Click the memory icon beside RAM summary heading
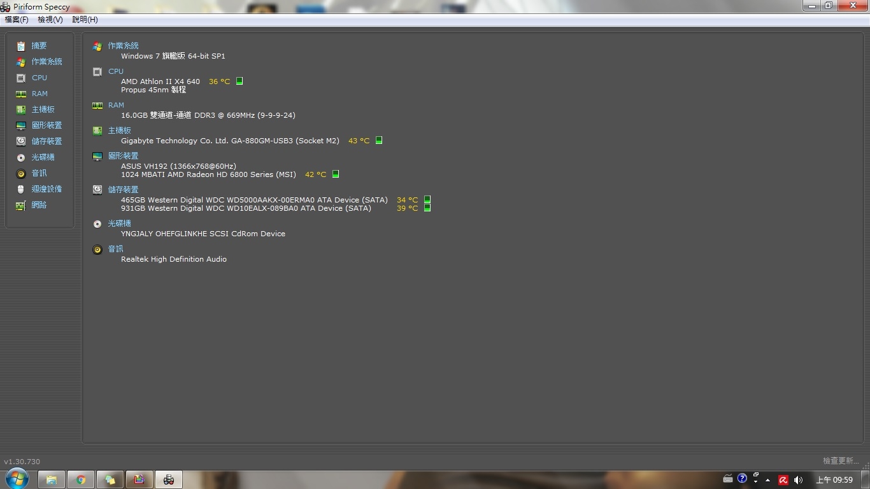Image resolution: width=870 pixels, height=489 pixels. 97,106
